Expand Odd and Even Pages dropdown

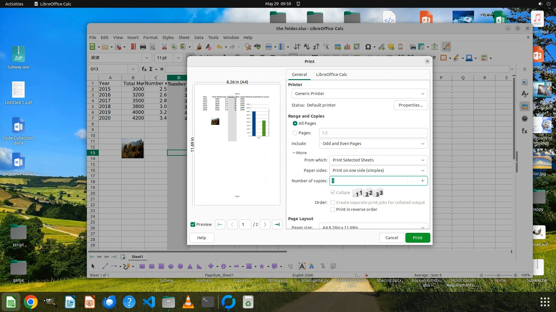click(x=373, y=144)
